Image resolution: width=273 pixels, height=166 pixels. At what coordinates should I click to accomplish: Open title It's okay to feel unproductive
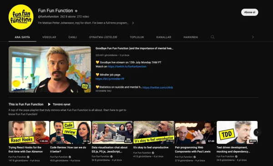point(151,147)
